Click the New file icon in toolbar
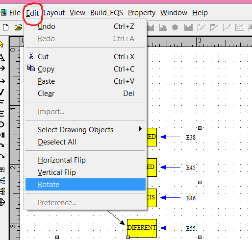This screenshot has height=240, width=252. point(6,27)
